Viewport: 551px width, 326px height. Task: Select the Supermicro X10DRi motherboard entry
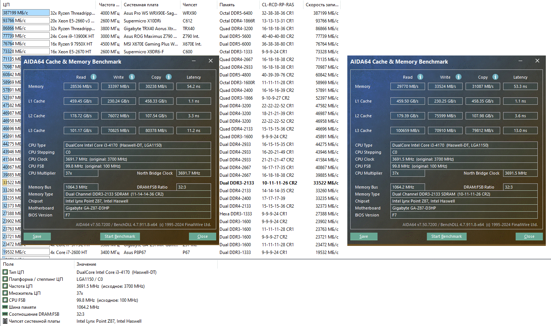tap(142, 21)
